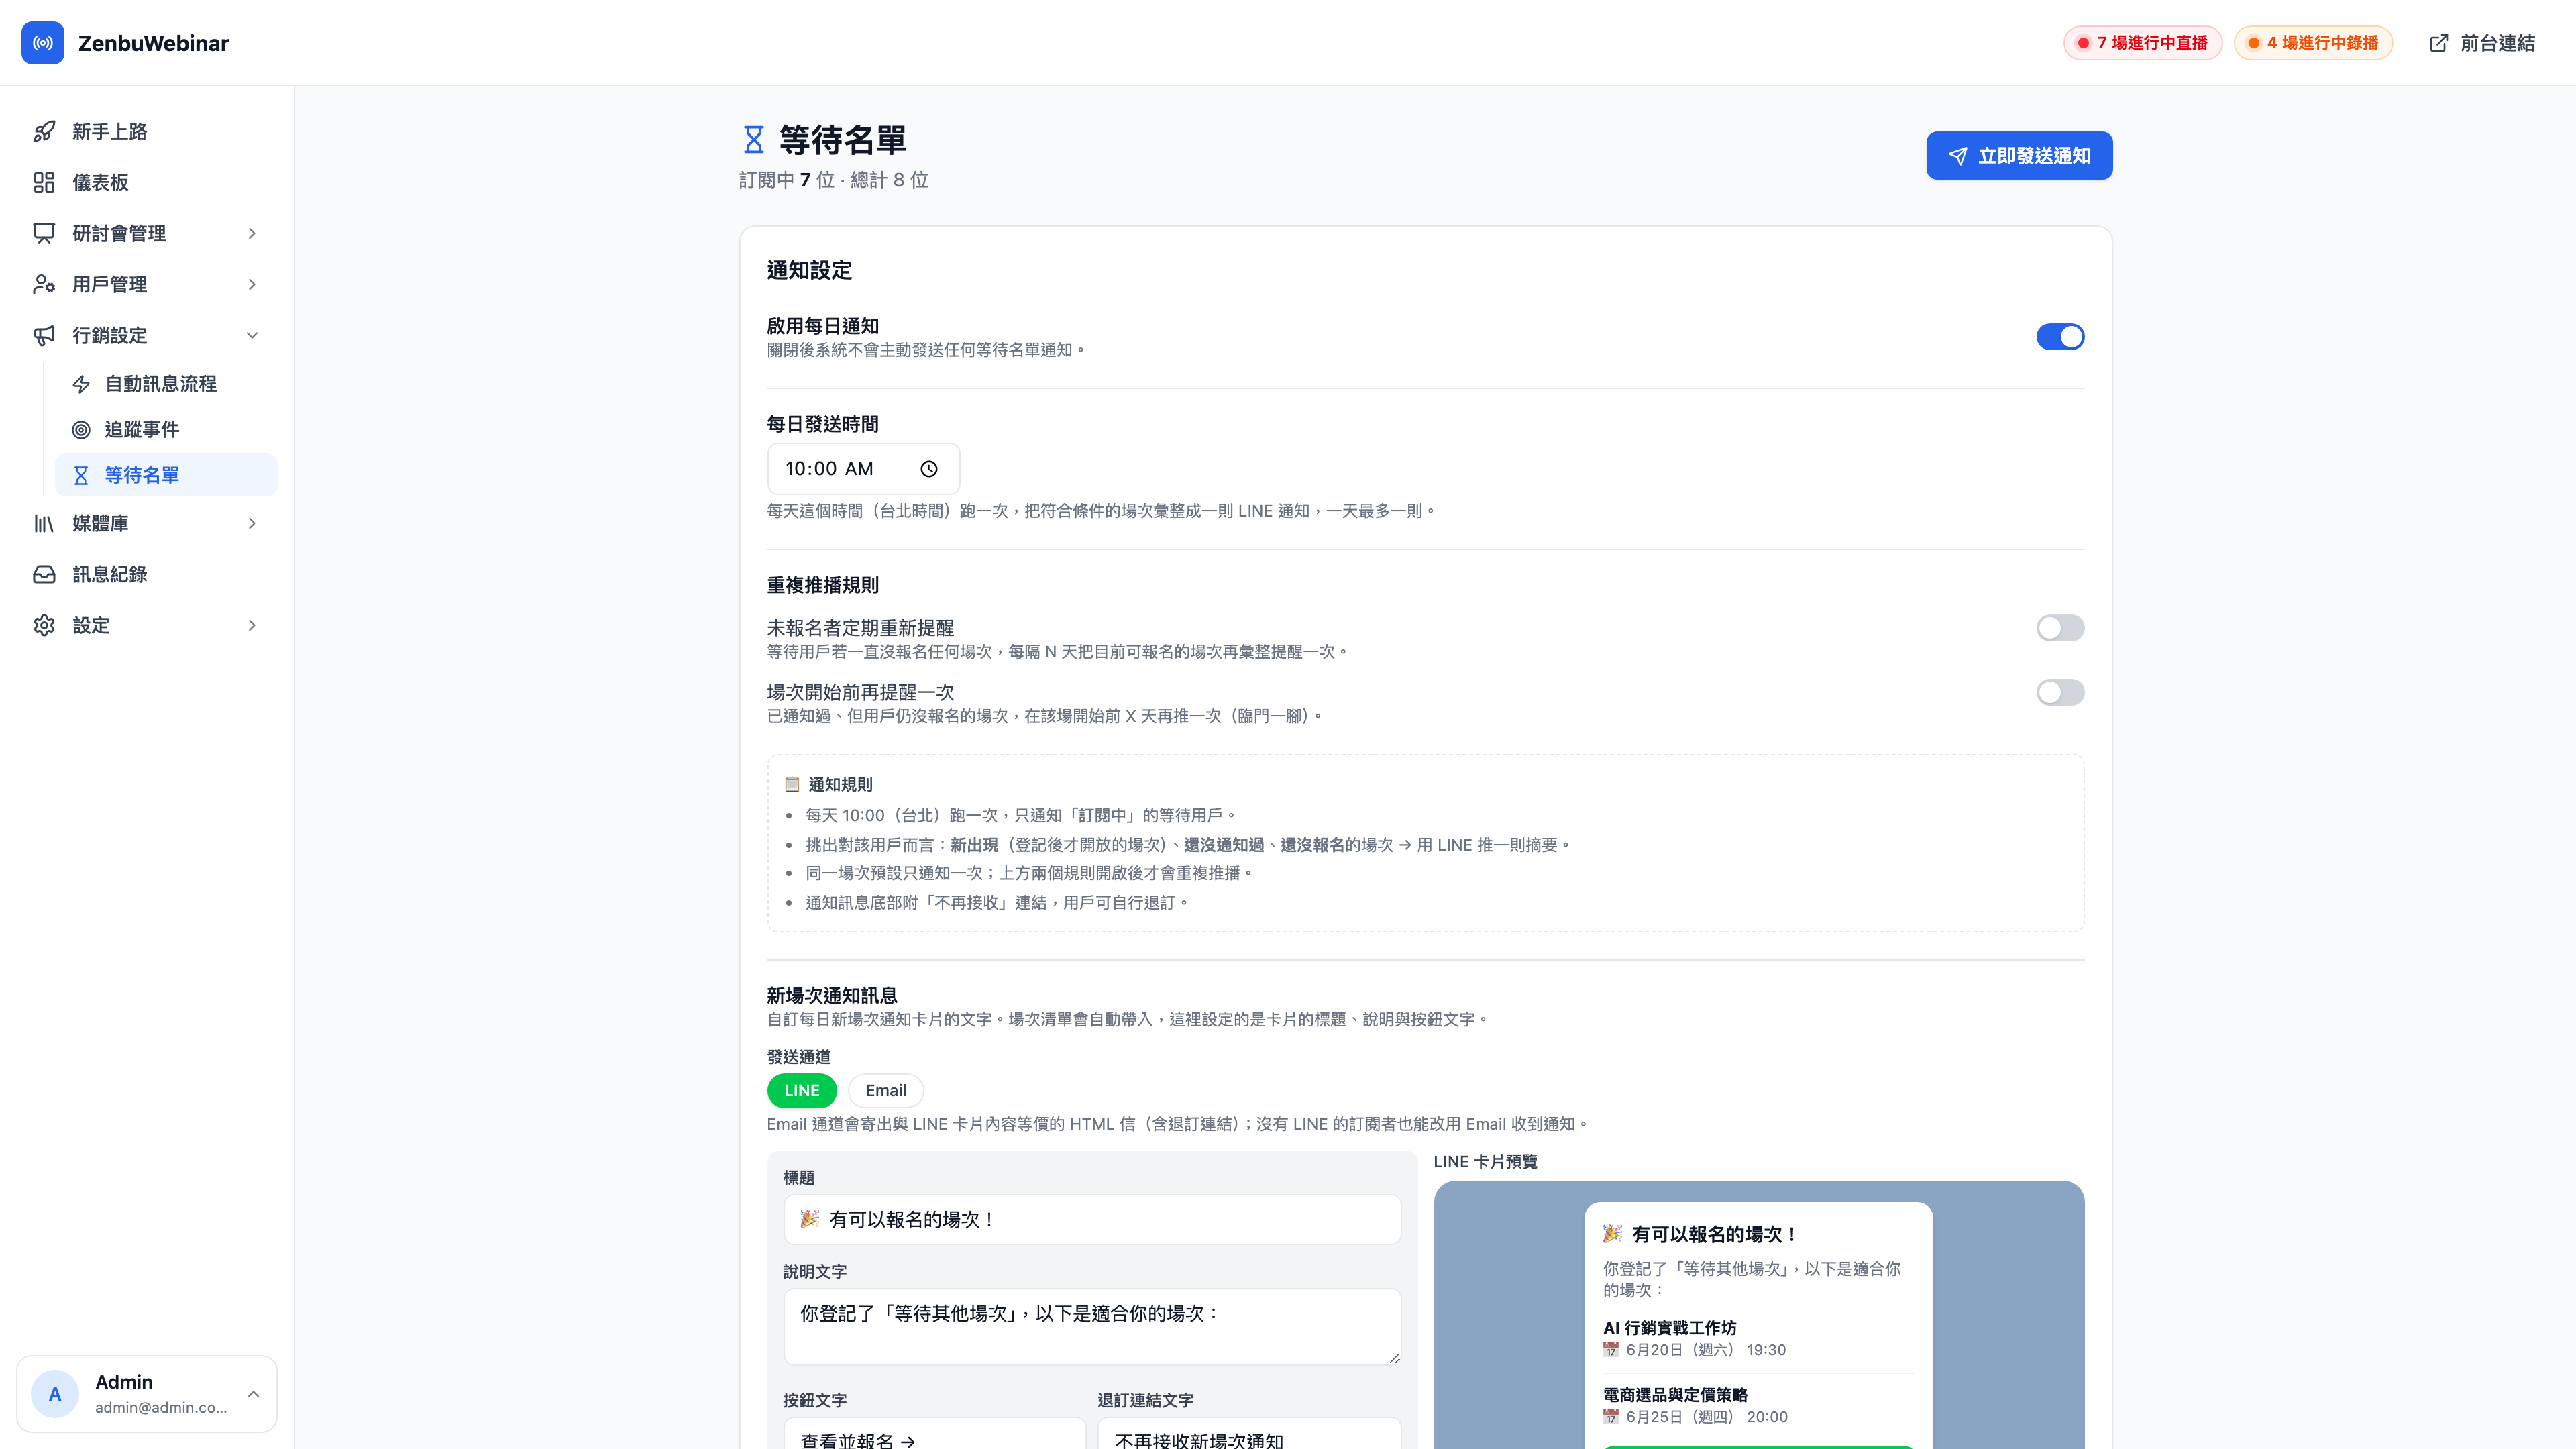Click the 7 場進行中直播 badge
This screenshot has width=2576, height=1449.
[2142, 43]
